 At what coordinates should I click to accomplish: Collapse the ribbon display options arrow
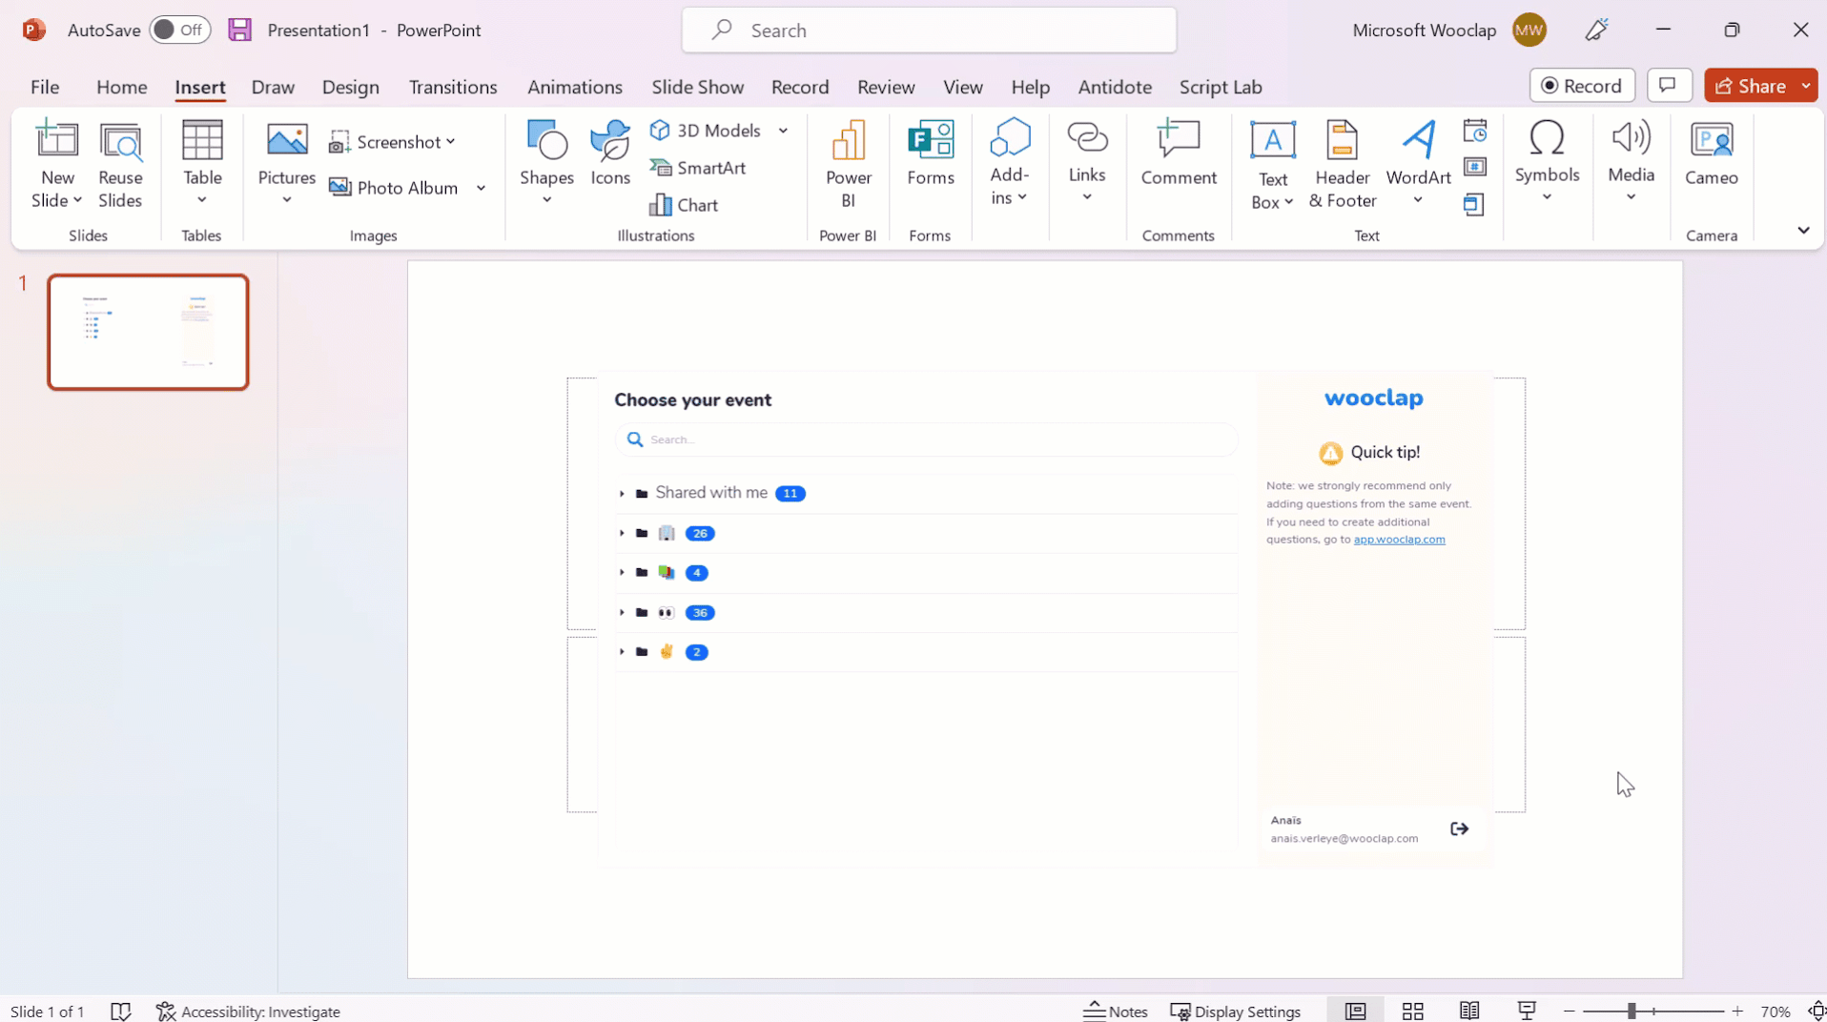click(1803, 230)
